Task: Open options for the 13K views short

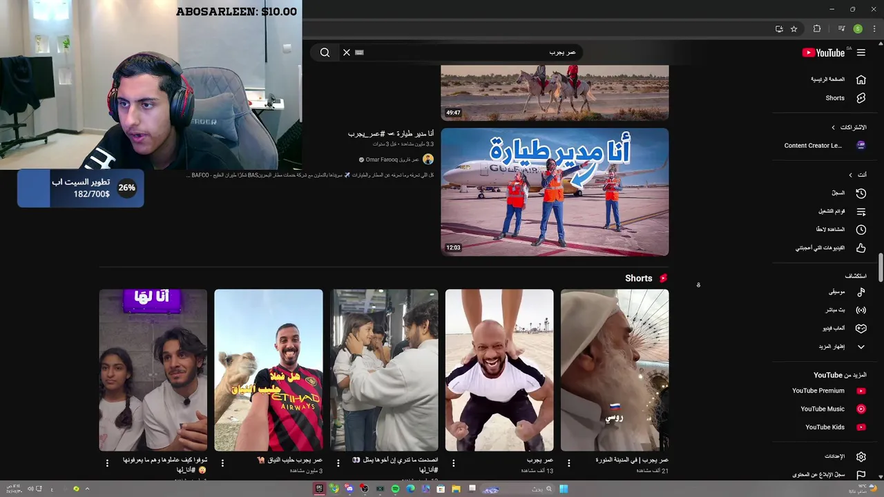Action: click(453, 463)
